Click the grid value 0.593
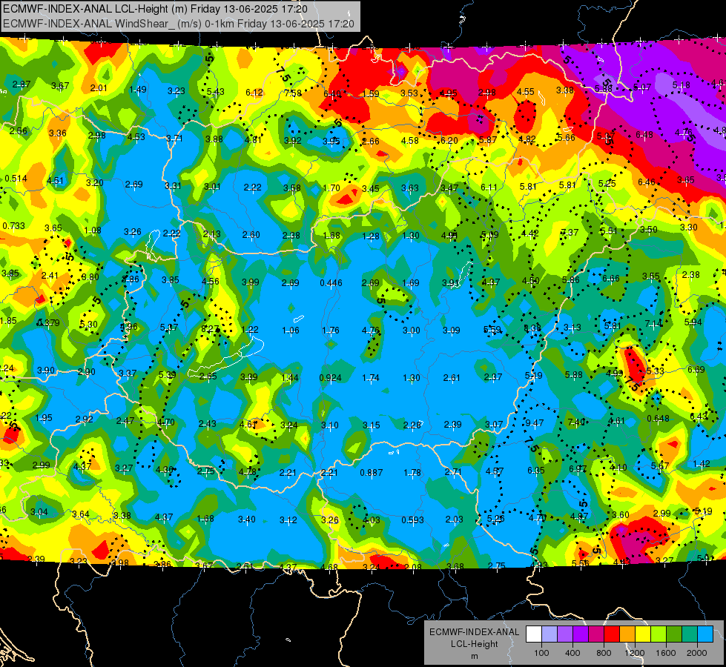 point(412,520)
